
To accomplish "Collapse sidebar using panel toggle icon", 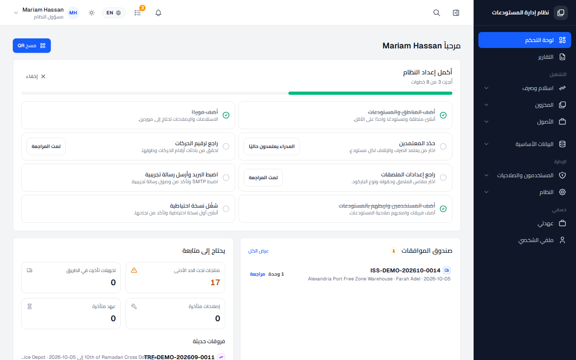I will [456, 13].
